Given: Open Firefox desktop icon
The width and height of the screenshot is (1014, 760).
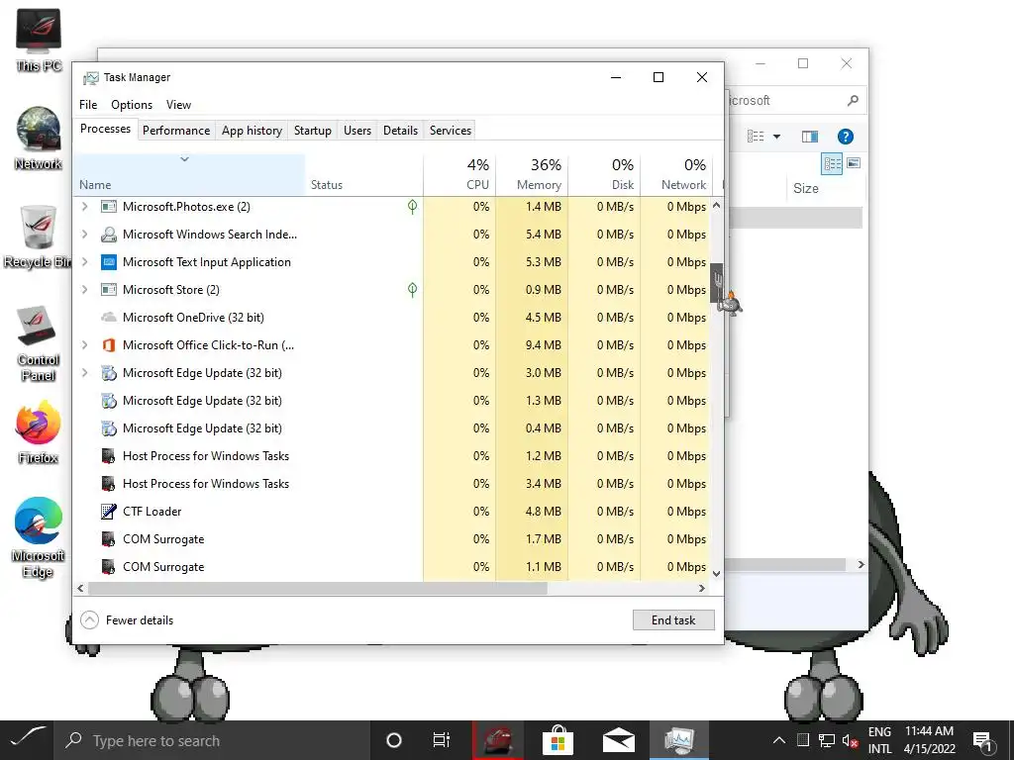Looking at the screenshot, I should click(x=39, y=433).
